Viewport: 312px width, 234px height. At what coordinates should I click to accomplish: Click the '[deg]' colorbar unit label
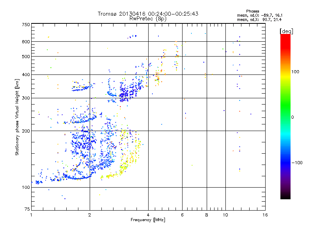(x=286, y=32)
